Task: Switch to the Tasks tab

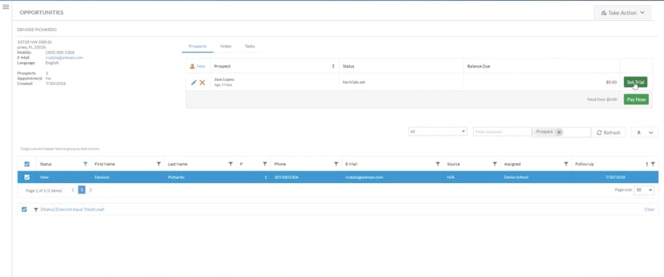Action: coord(250,46)
